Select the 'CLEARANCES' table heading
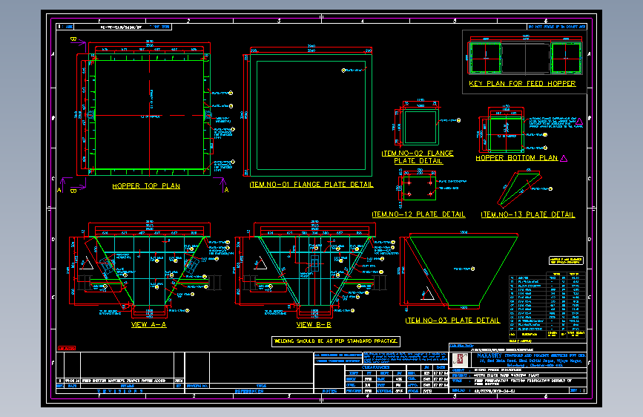The height and width of the screenshot is (417, 643). [x=376, y=367]
